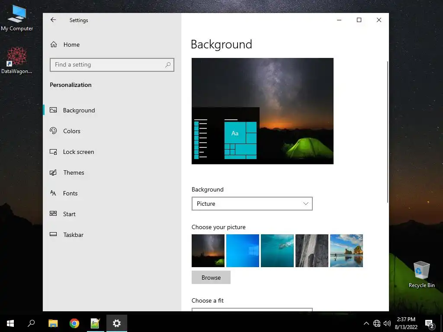The height and width of the screenshot is (332, 443).
Task: Click the Start tiles icon in sidebar
Action: [x=53, y=214]
